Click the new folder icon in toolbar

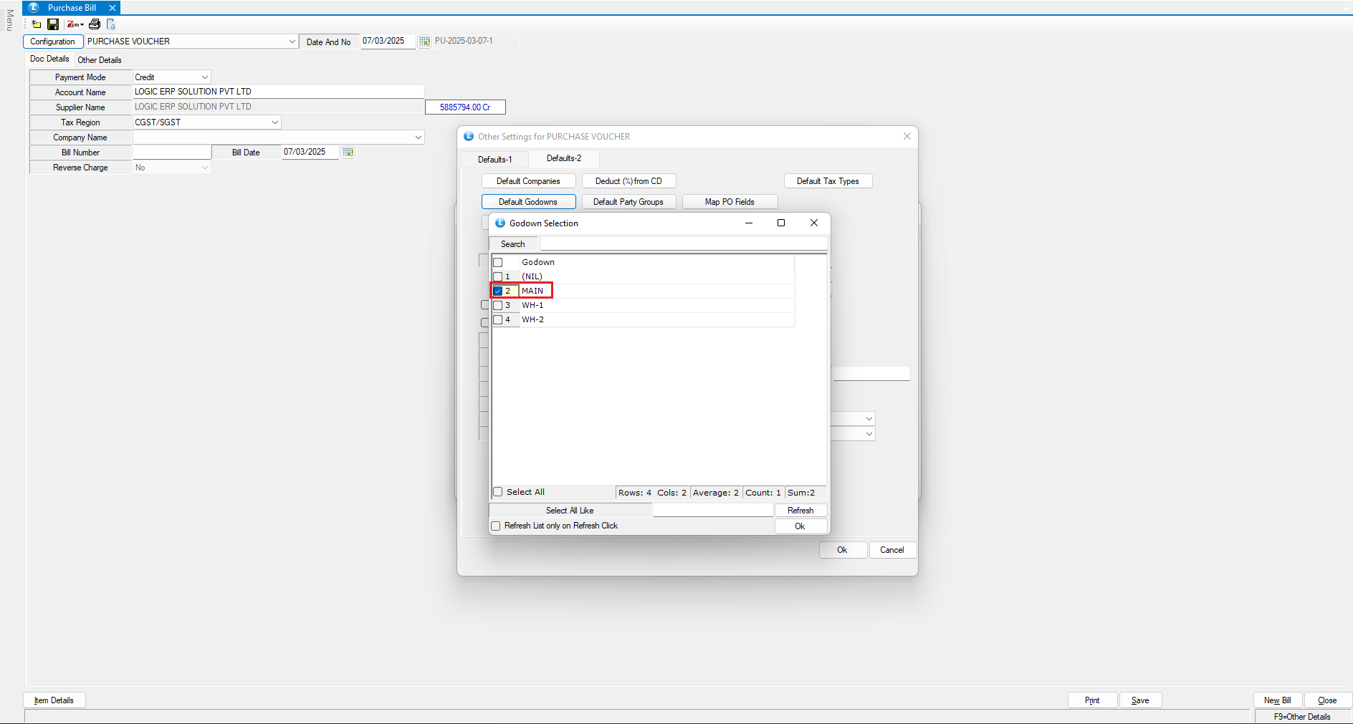(37, 24)
